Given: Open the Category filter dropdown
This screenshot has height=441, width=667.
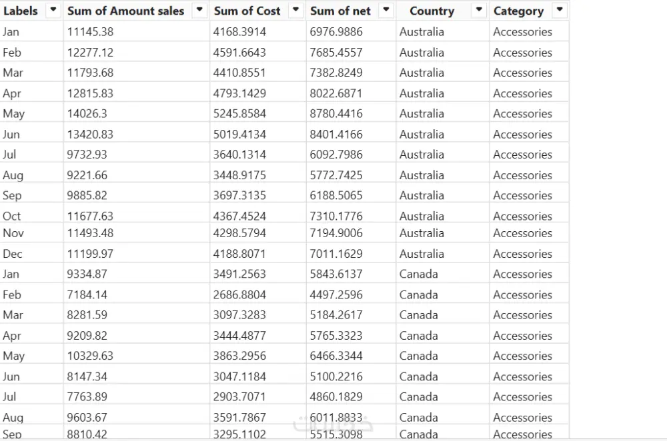Looking at the screenshot, I should click(x=559, y=11).
